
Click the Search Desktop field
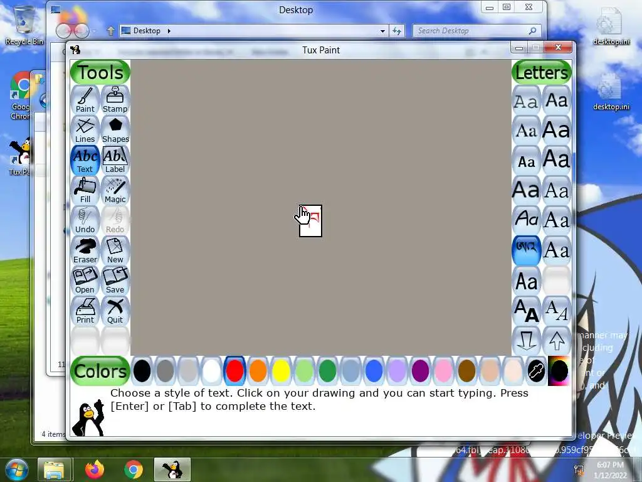[x=476, y=31]
